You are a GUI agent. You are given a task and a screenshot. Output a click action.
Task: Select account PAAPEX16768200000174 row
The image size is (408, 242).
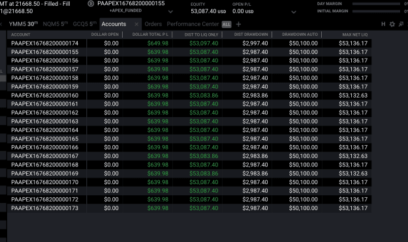[x=189, y=44]
